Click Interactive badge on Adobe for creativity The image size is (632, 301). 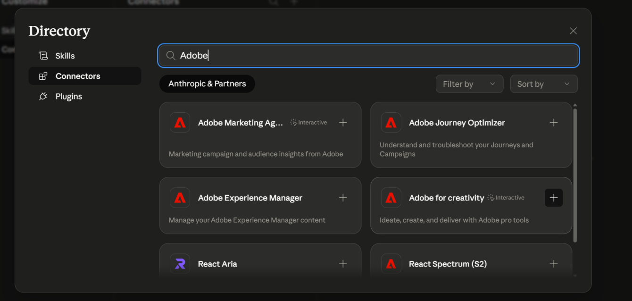pyautogui.click(x=506, y=198)
